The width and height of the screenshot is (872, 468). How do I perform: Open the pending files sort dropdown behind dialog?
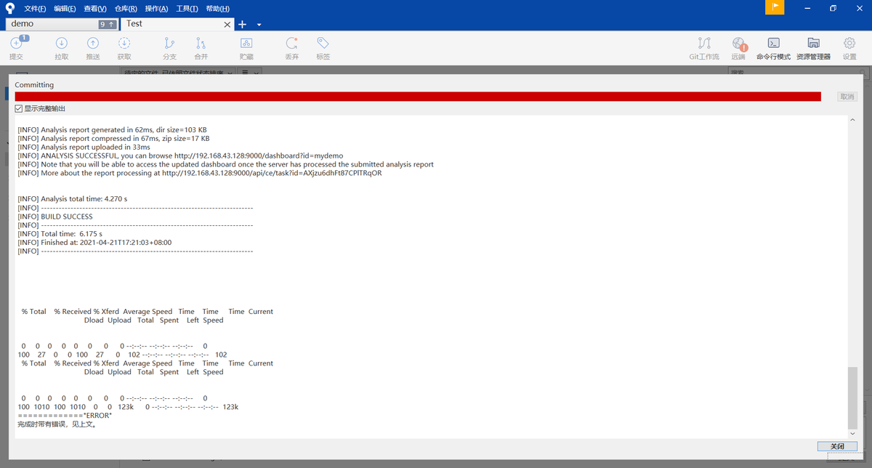click(177, 73)
